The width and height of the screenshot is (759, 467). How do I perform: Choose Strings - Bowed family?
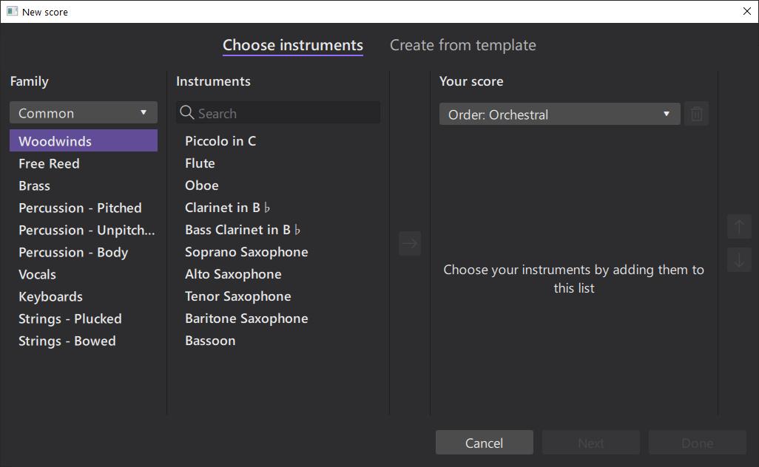(x=67, y=341)
